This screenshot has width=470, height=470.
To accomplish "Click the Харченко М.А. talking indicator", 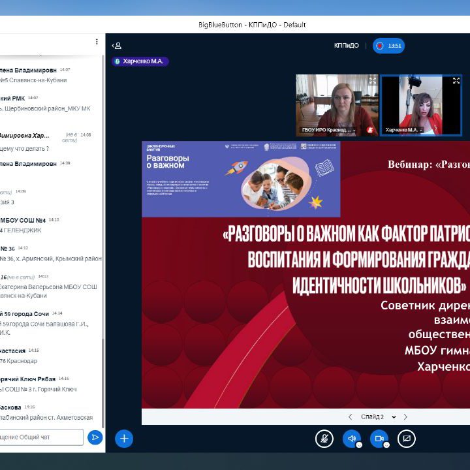I will tap(140, 61).
